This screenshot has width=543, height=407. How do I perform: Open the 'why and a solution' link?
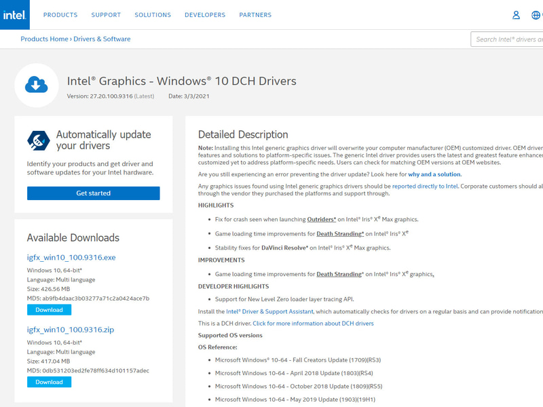click(434, 174)
